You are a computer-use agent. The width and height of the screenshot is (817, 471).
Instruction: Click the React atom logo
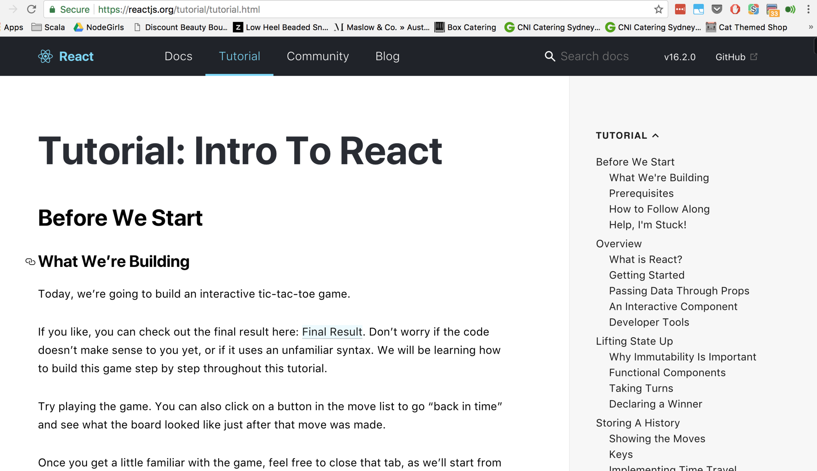[45, 57]
